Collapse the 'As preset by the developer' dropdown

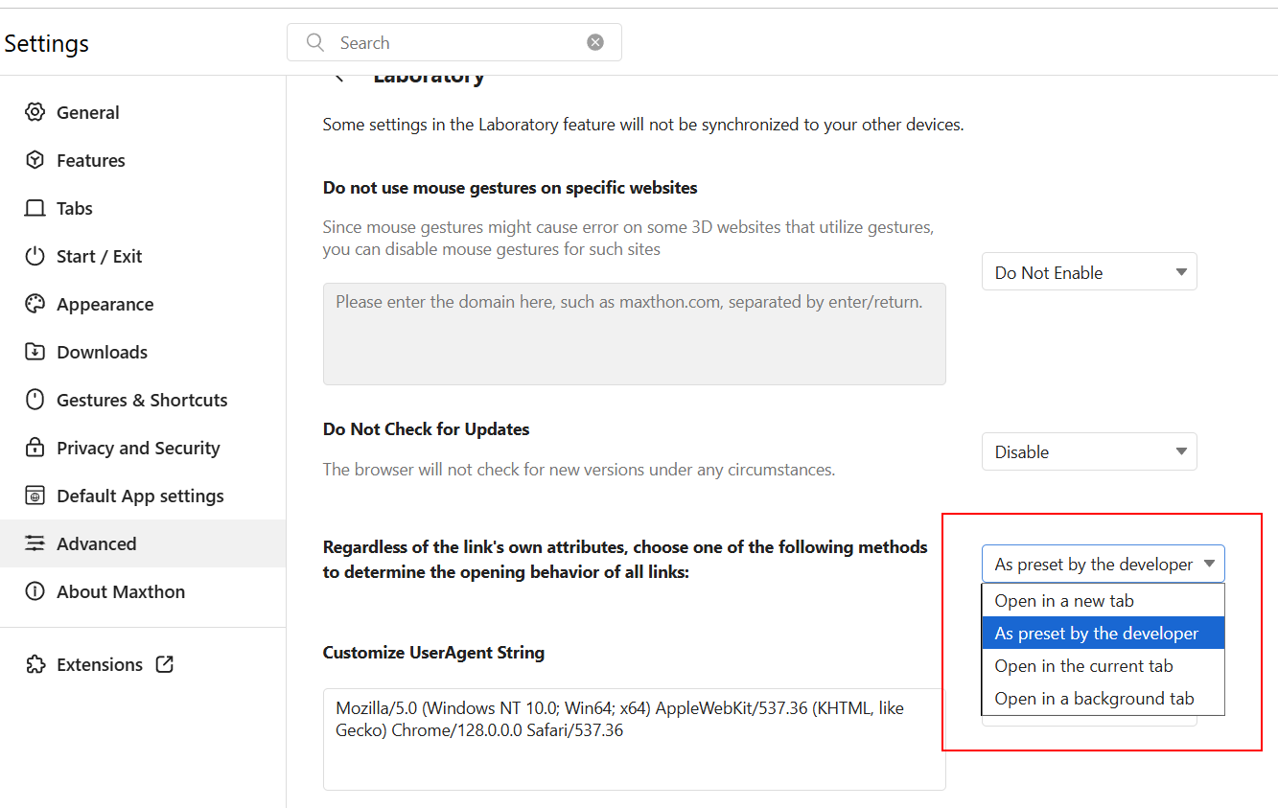click(x=1103, y=565)
